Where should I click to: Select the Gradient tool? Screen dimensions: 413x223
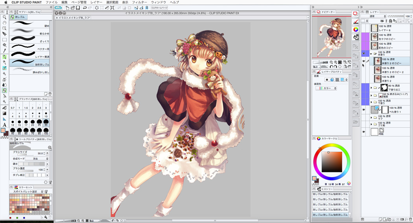click(x=4, y=113)
